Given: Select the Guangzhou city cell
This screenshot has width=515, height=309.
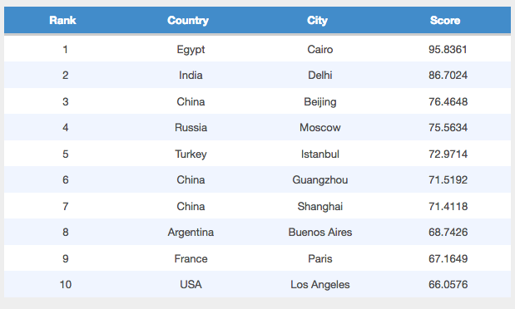Looking at the screenshot, I should [320, 180].
